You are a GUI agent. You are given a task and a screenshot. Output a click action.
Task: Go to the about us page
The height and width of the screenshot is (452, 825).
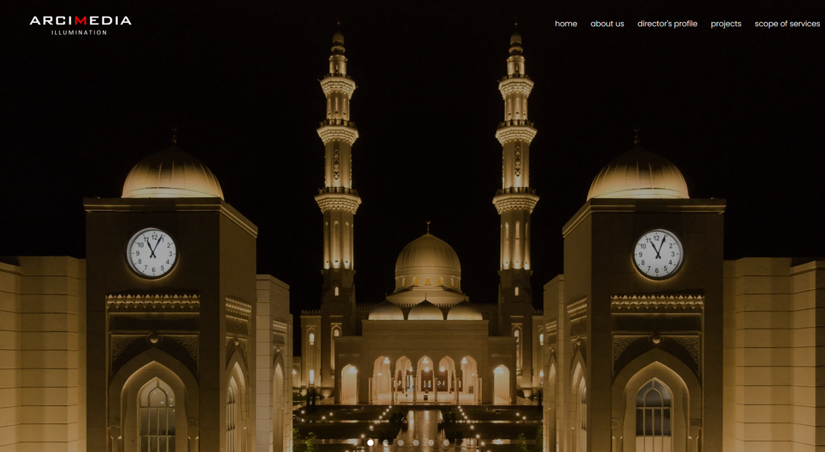point(607,24)
